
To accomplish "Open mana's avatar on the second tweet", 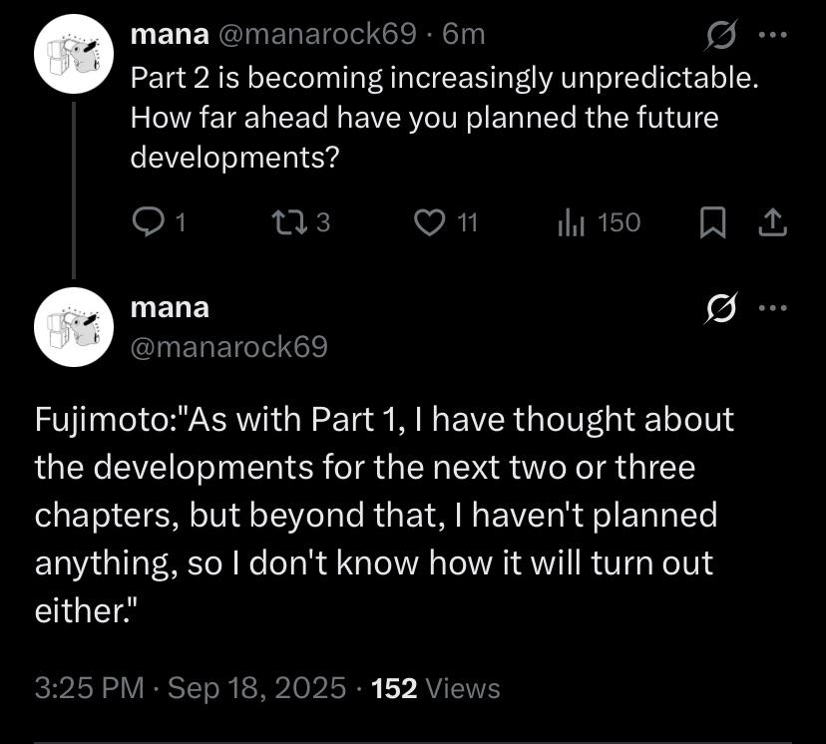I will tap(75, 325).
